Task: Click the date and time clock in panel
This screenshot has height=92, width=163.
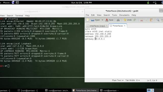Action: 81,3
